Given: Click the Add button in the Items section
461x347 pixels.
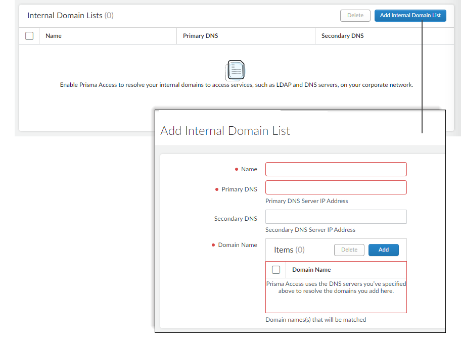Looking at the screenshot, I should click(383, 250).
